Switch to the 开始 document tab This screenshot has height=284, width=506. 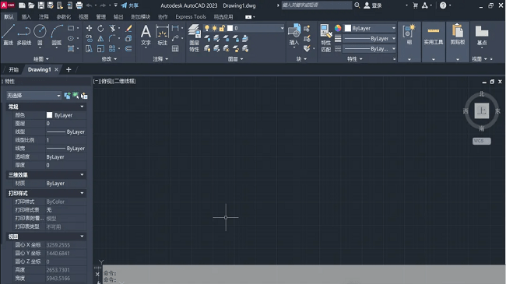(13, 70)
